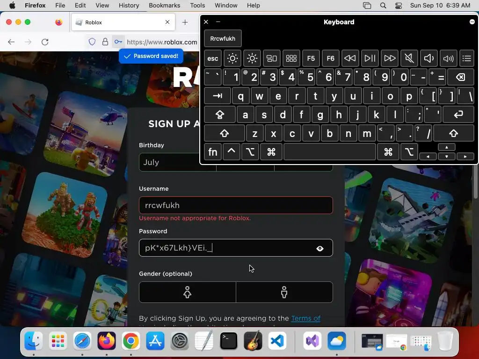479x359 pixels.
Task: Open the File menu
Action: coord(60,5)
